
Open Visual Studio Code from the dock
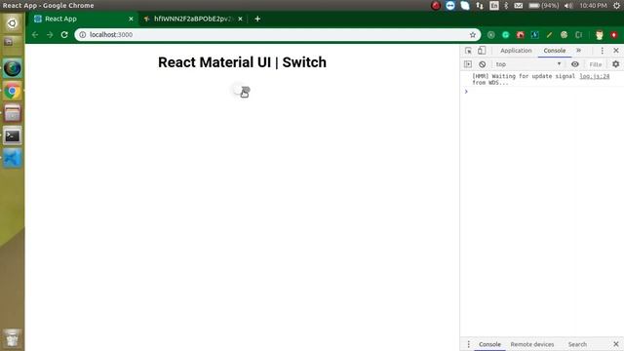pos(12,158)
